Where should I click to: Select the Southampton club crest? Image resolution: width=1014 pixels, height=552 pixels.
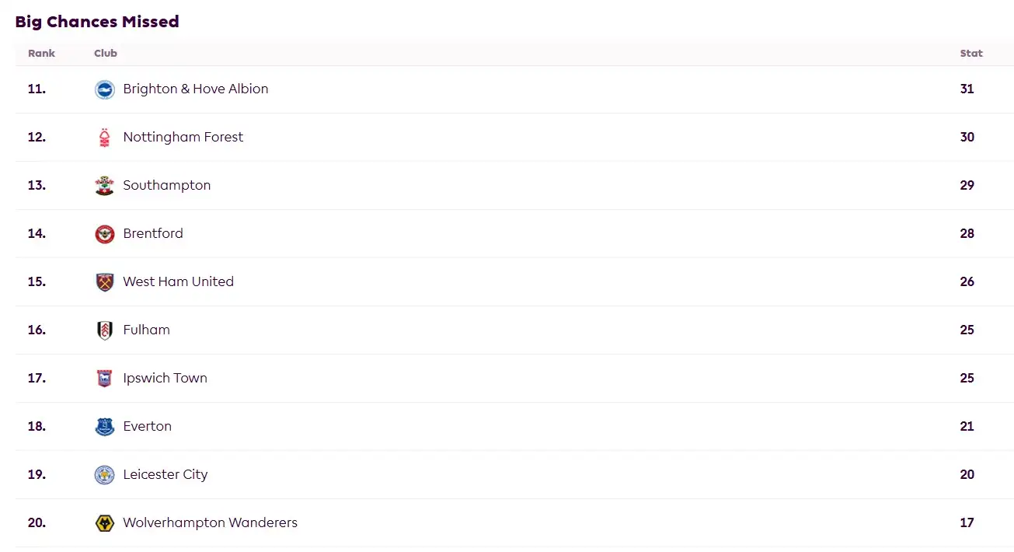(104, 186)
